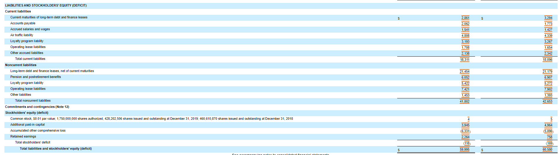
Task: Click the grand total value 59,995
Action: [x=464, y=149]
